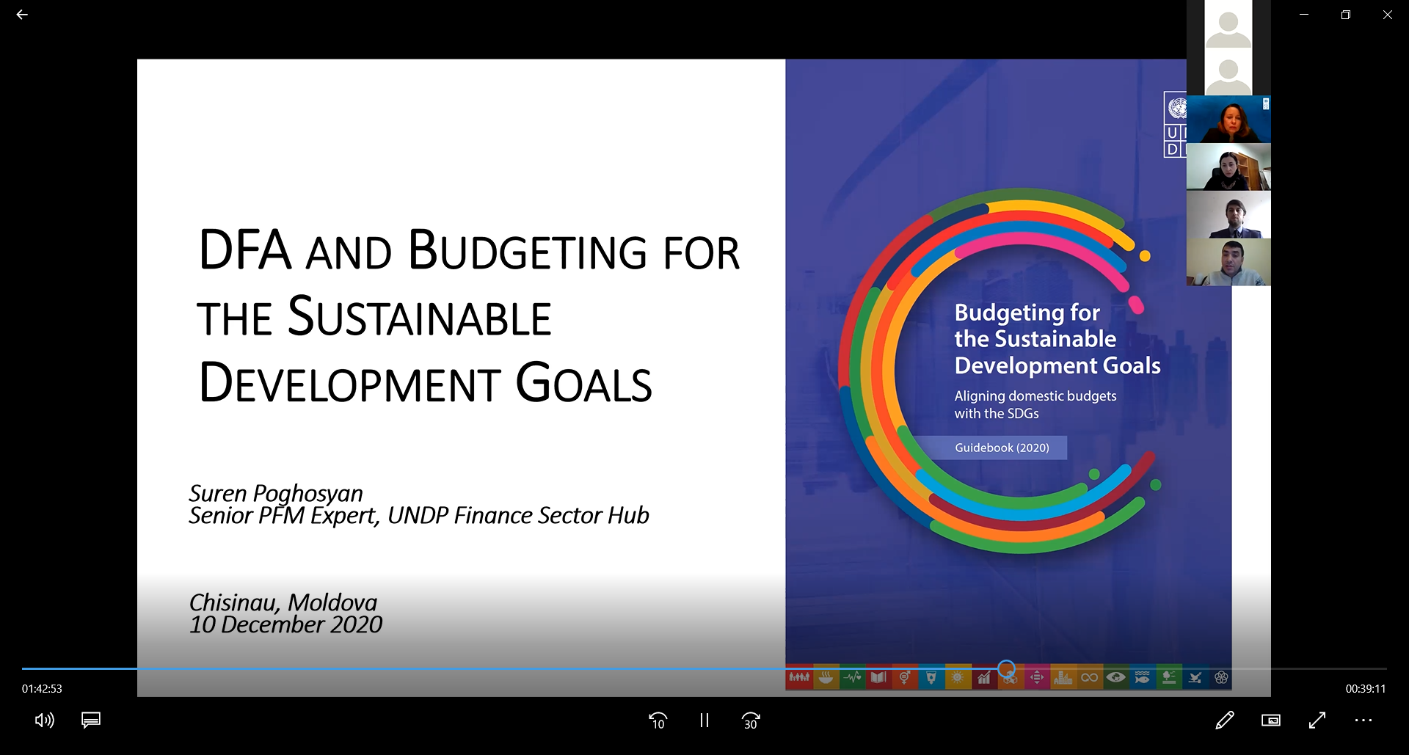This screenshot has height=755, width=1409.
Task: Close the video player window
Action: (x=1388, y=15)
